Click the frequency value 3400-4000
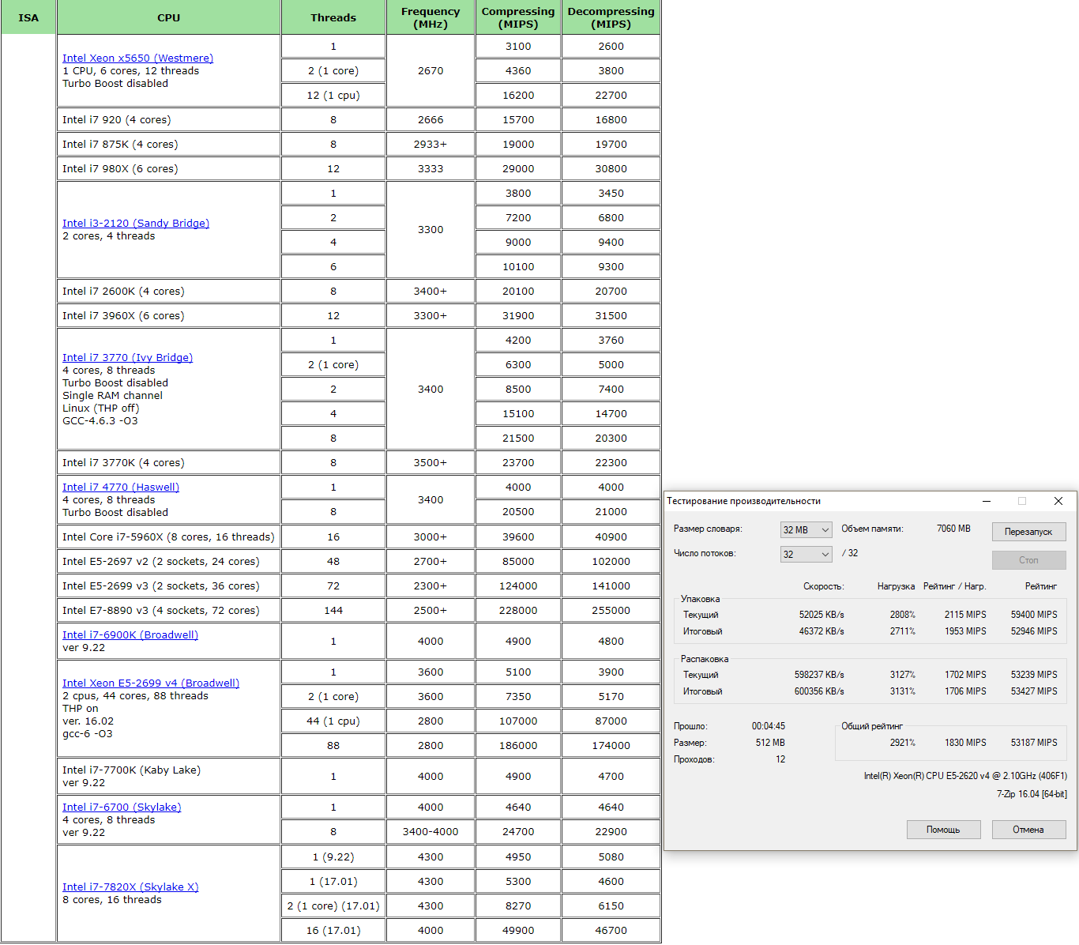 tap(430, 831)
